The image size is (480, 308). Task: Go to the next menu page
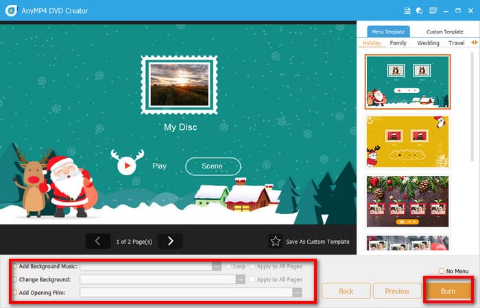[170, 241]
